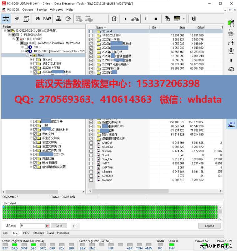
Task: Click the stop button in toolbar
Action: coord(156,19)
